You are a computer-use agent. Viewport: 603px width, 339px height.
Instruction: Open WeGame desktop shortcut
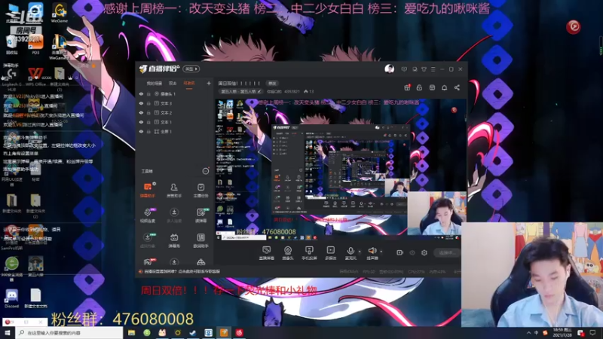coord(60,13)
